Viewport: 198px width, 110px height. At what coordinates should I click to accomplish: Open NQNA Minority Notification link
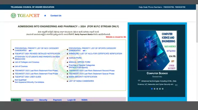(x=83, y=77)
